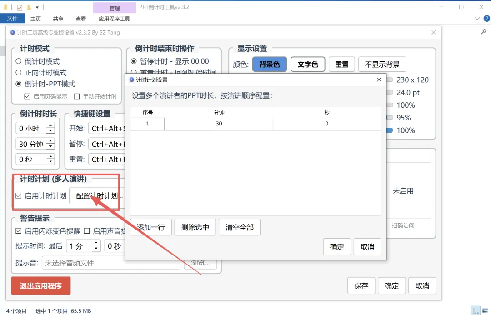Screen dimensions: 491x315
Task: Click the 序号 column header
Action: [x=147, y=112]
